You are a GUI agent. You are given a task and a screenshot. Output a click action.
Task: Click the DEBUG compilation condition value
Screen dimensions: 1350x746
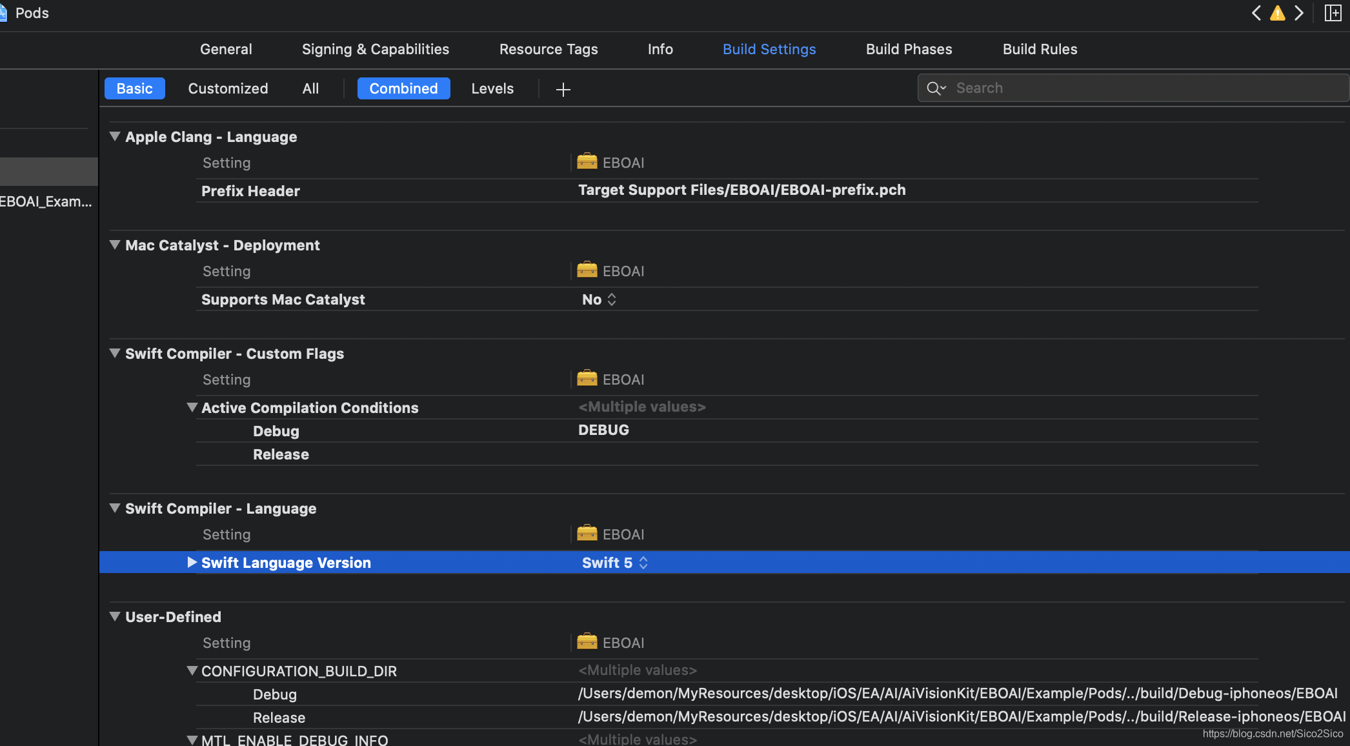pyautogui.click(x=603, y=430)
